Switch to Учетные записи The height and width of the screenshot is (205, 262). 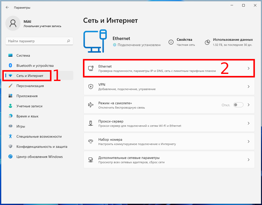(x=39, y=106)
